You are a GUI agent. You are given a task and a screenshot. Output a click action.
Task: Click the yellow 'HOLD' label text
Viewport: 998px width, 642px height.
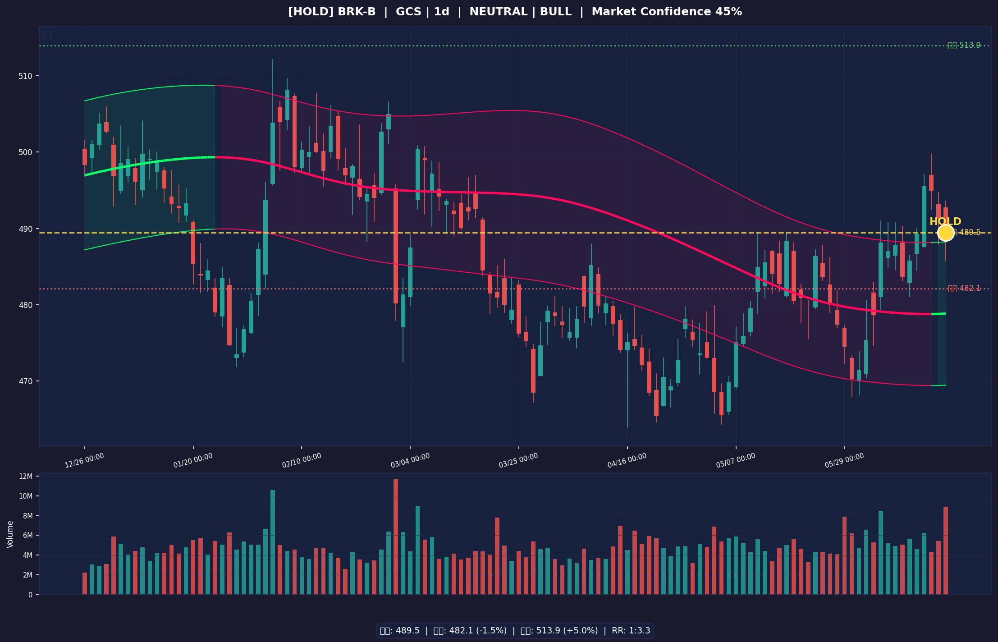coord(945,222)
